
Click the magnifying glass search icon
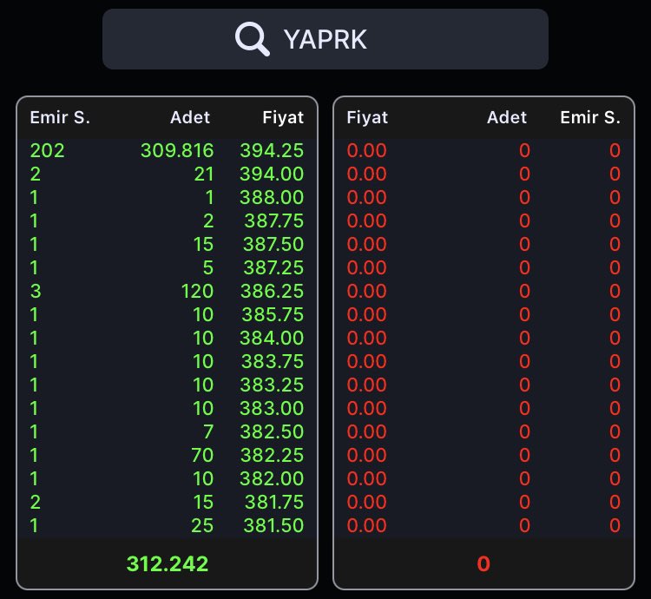252,39
